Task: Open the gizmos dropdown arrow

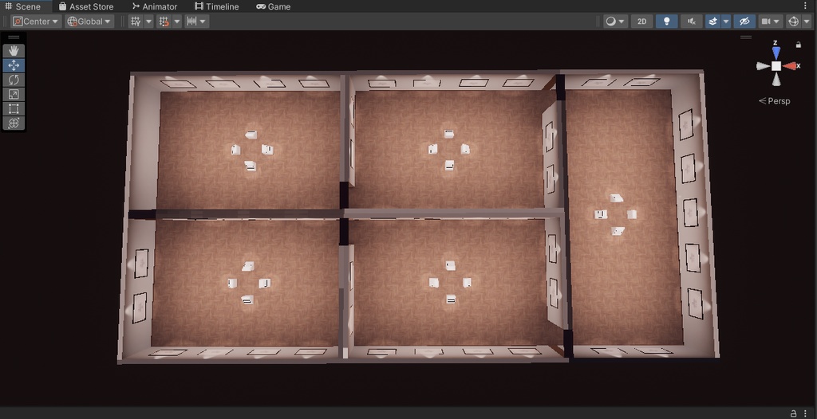Action: click(806, 22)
